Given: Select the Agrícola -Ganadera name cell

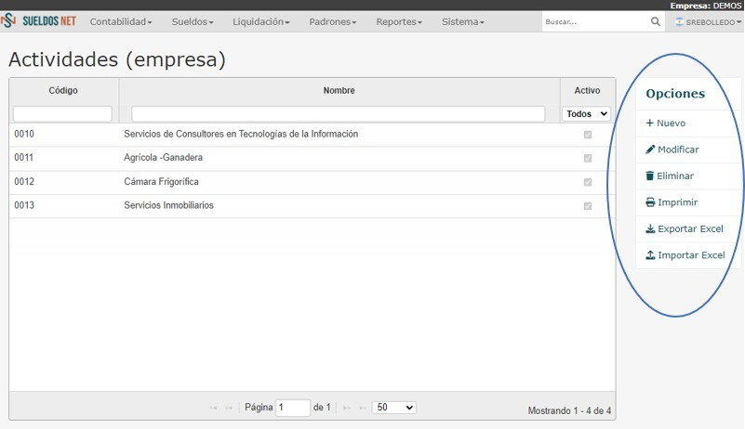Looking at the screenshot, I should point(163,158).
